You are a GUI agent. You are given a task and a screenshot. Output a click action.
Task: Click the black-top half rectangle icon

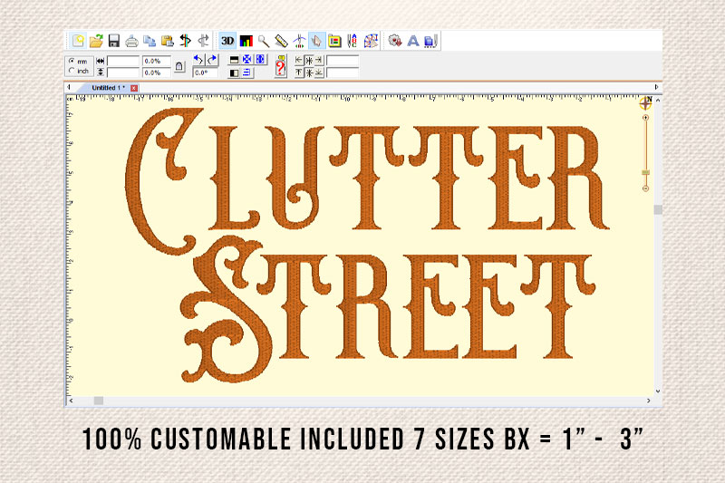click(234, 60)
